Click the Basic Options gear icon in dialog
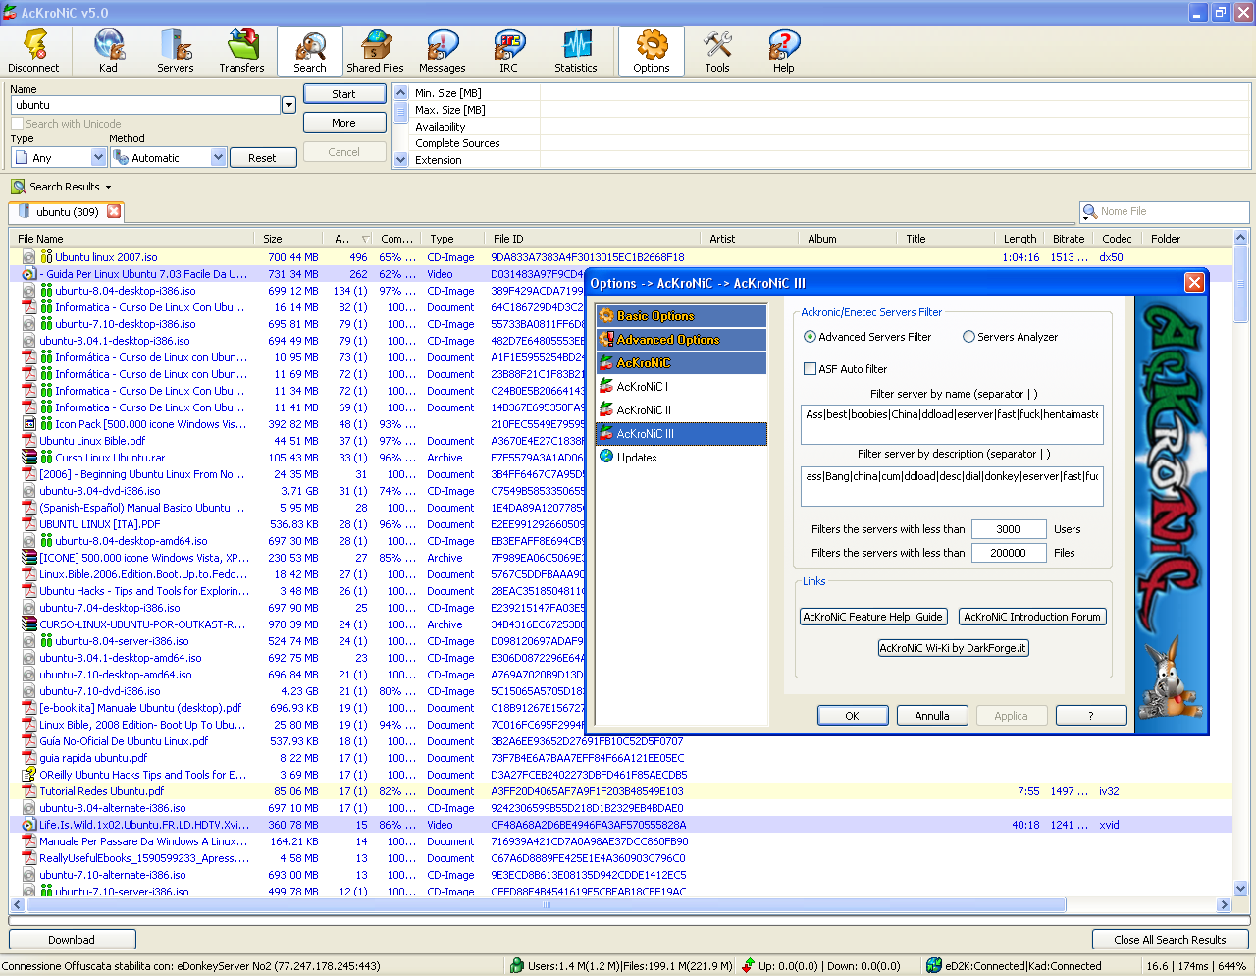 coord(606,316)
